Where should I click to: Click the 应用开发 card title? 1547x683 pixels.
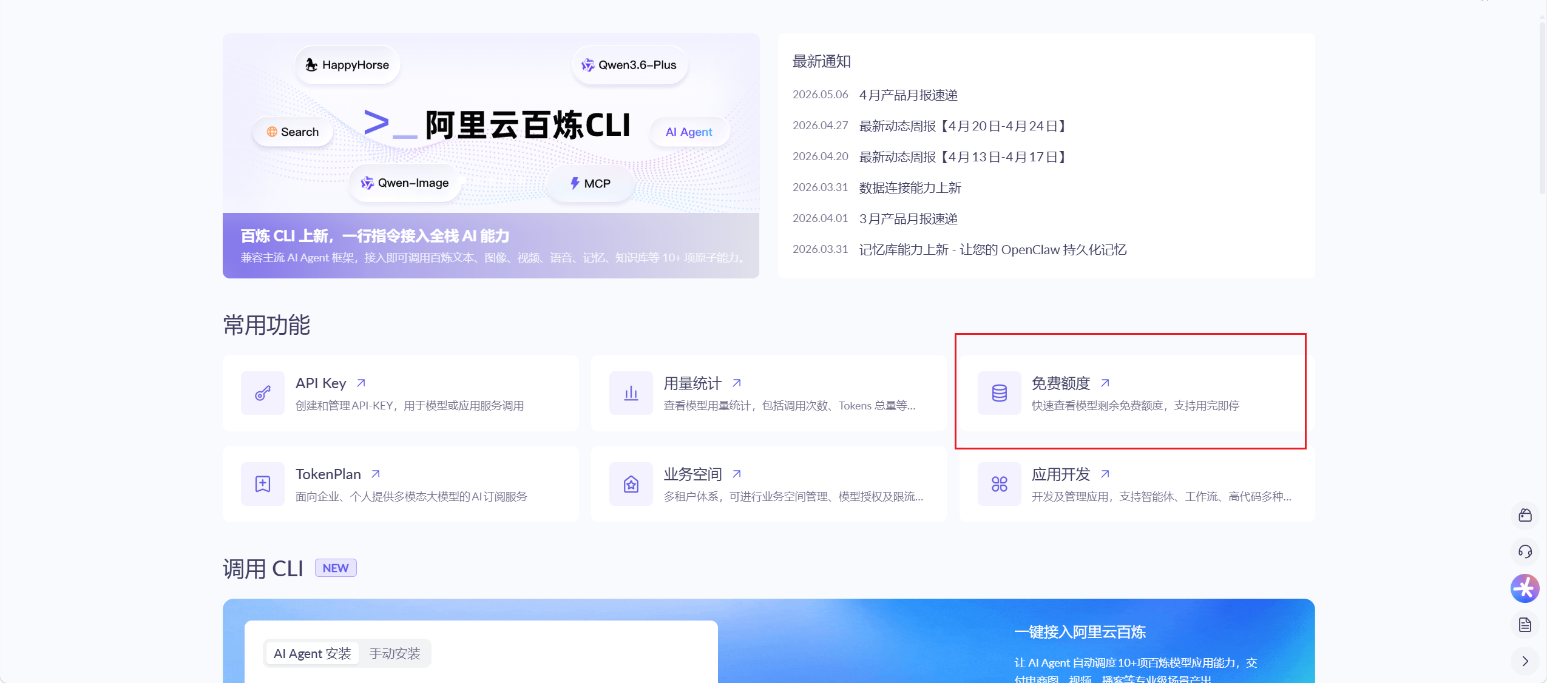[1061, 474]
